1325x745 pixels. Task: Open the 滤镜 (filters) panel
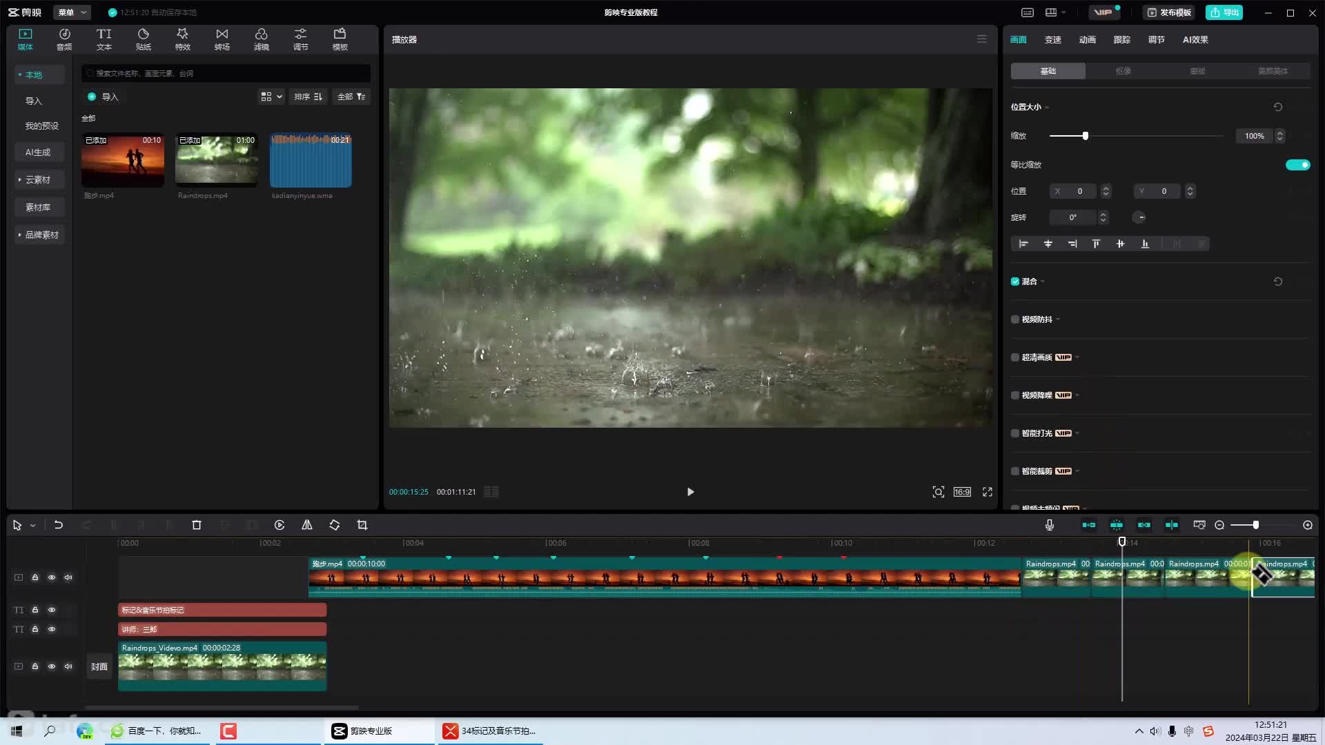pos(261,39)
